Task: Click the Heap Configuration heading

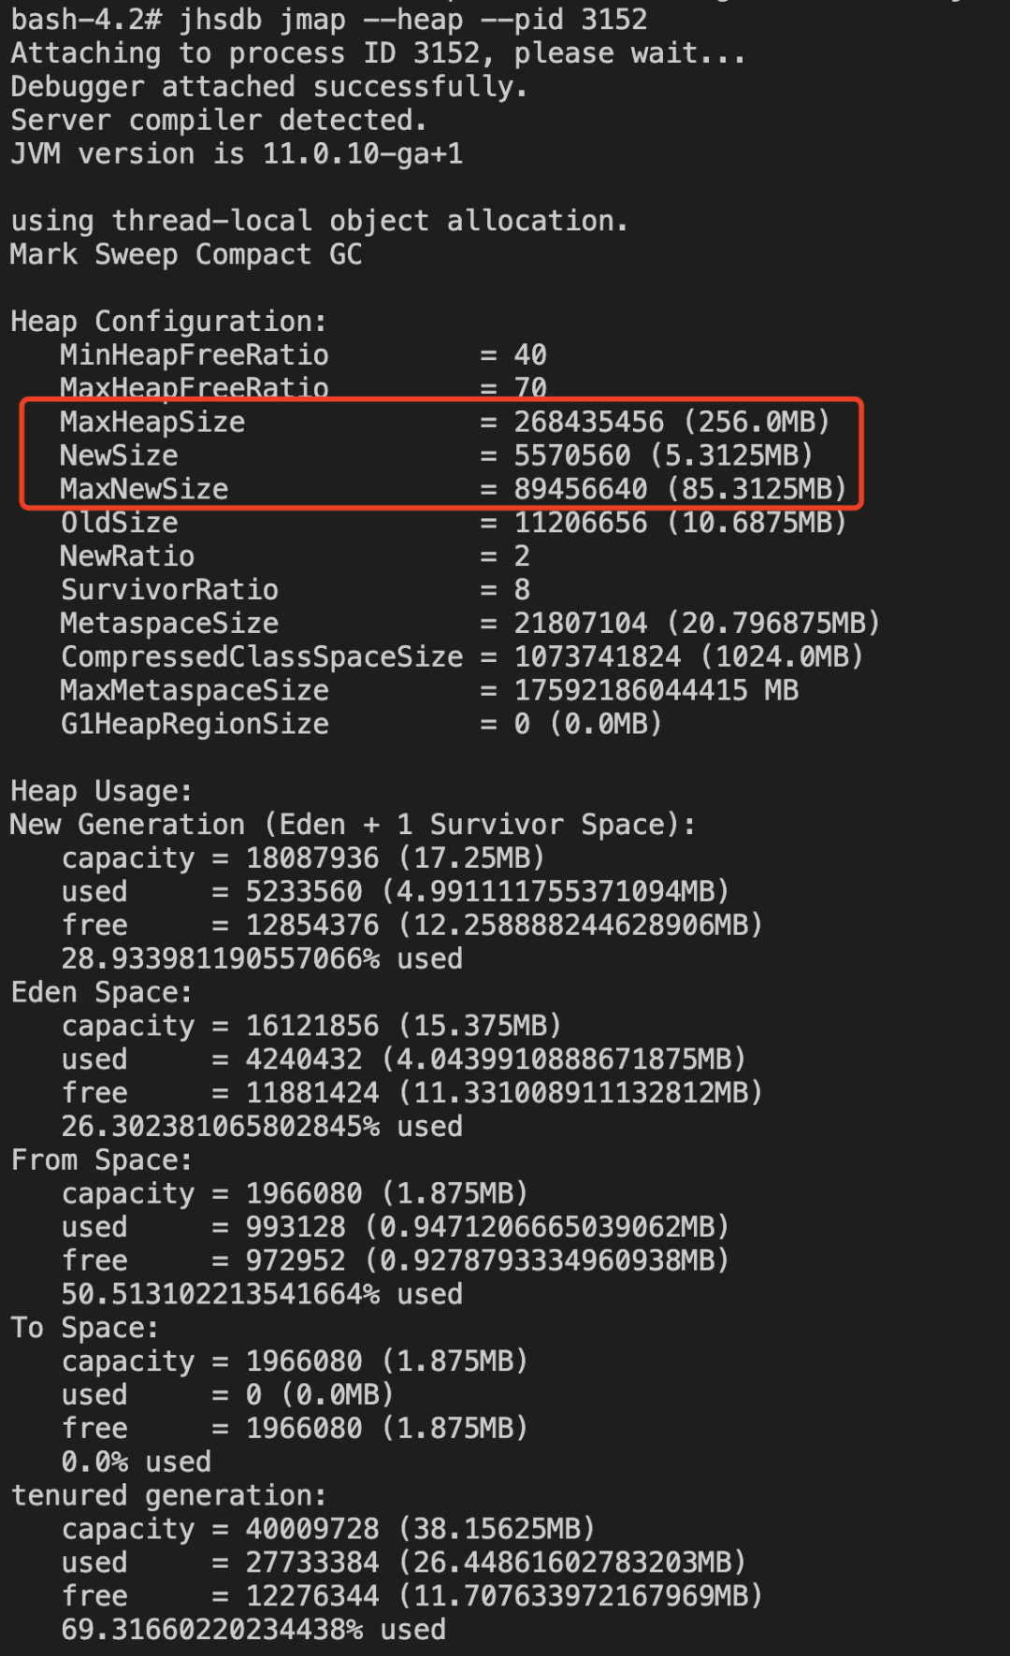Action: [x=168, y=322]
